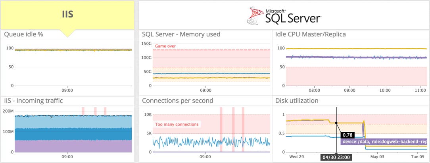Click the IIS - Incoming traffic title
Viewport: 430px width, 163px height.
pos(33,101)
